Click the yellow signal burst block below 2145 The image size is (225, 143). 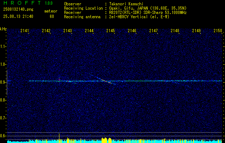[104, 140]
